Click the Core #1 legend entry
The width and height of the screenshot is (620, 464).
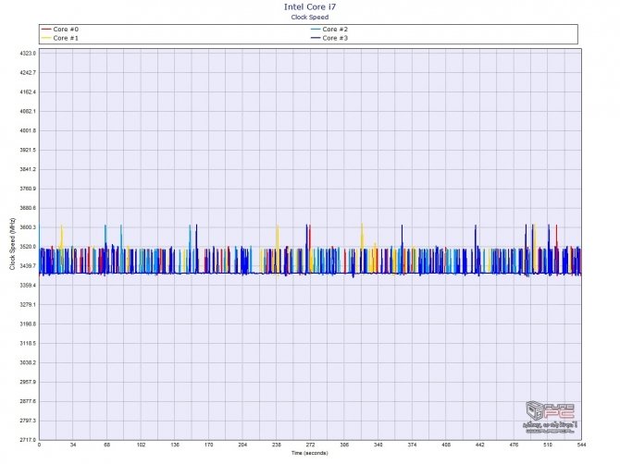coord(60,38)
